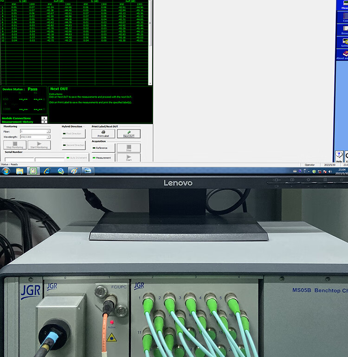Click the results table vertical scrollbar

click(x=150, y=42)
